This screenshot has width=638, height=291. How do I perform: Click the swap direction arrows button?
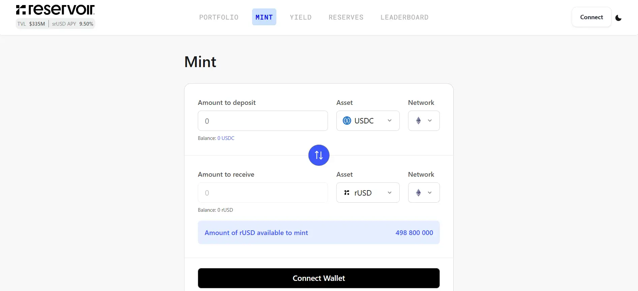click(319, 155)
